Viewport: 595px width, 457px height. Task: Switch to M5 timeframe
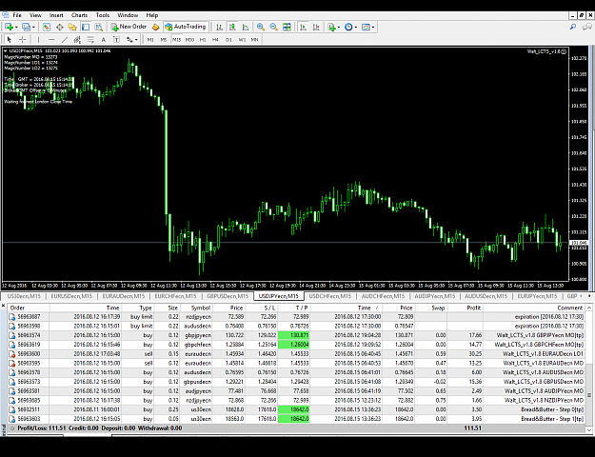pos(163,39)
